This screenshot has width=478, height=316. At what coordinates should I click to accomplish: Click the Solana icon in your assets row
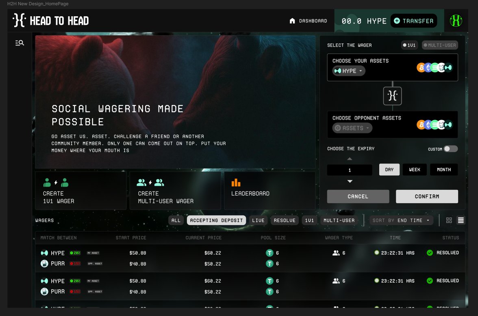434,67
